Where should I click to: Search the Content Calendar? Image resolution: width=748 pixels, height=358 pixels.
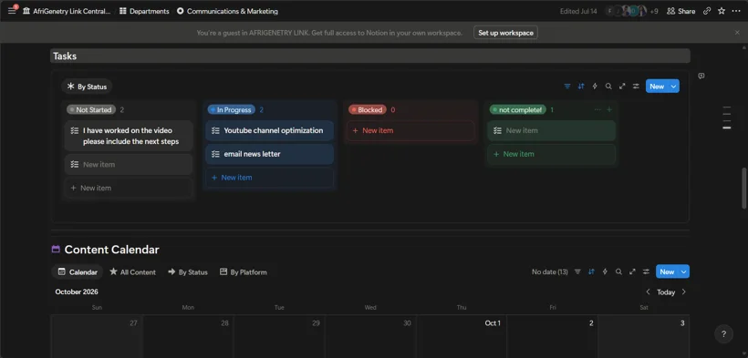point(618,271)
